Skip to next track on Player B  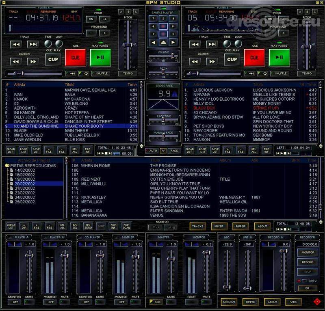[x=212, y=44]
